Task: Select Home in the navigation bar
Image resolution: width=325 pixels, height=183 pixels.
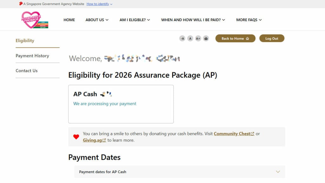Action: click(x=69, y=20)
